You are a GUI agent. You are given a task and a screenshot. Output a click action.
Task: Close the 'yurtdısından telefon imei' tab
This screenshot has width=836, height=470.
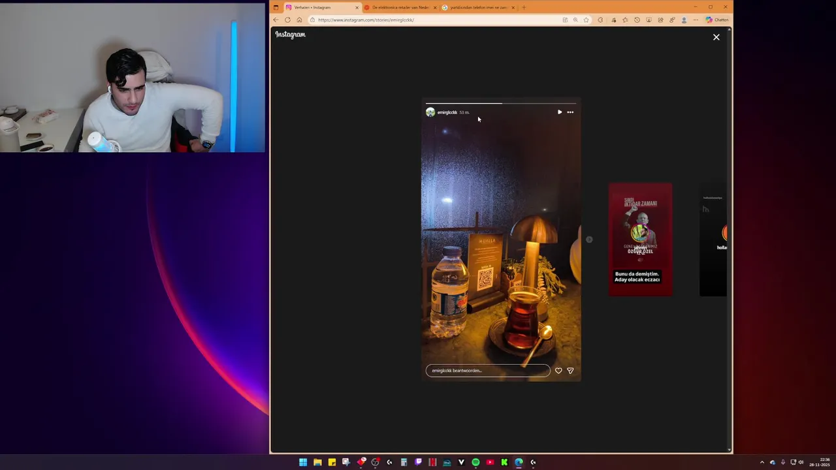[x=513, y=7]
